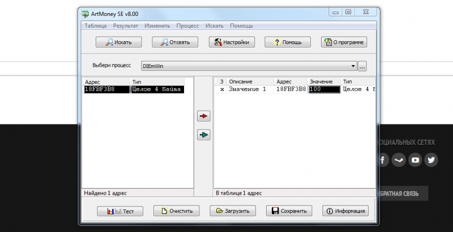Click the Загрузить load button
The height and width of the screenshot is (232, 453).
click(x=233, y=211)
